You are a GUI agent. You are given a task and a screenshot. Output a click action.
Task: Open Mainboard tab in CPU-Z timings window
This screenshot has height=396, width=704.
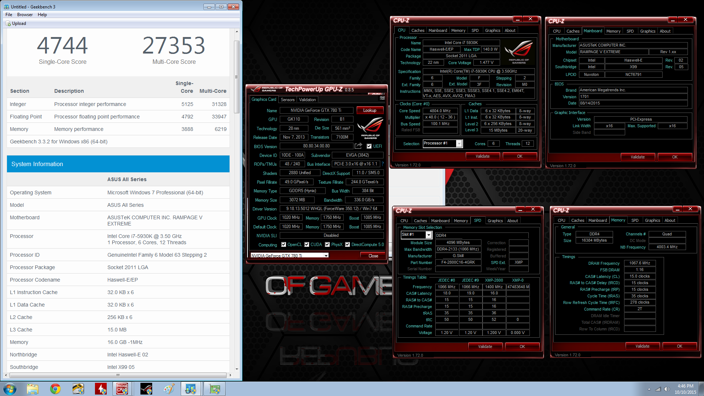tap(598, 220)
